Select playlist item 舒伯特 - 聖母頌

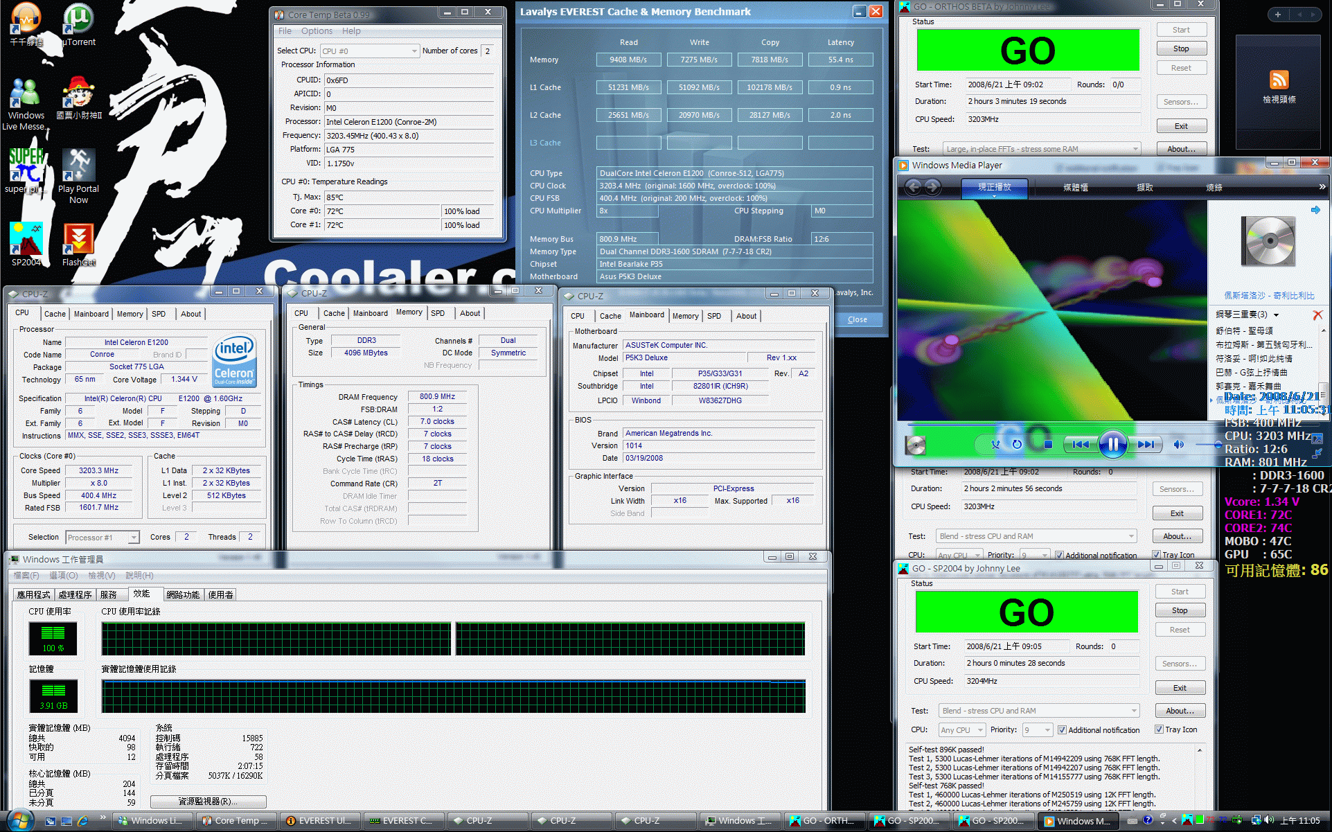(x=1244, y=330)
